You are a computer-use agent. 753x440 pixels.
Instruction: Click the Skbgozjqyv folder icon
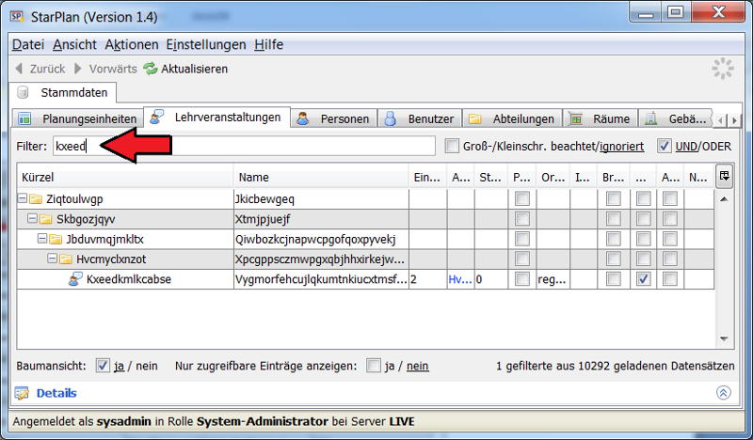[45, 219]
